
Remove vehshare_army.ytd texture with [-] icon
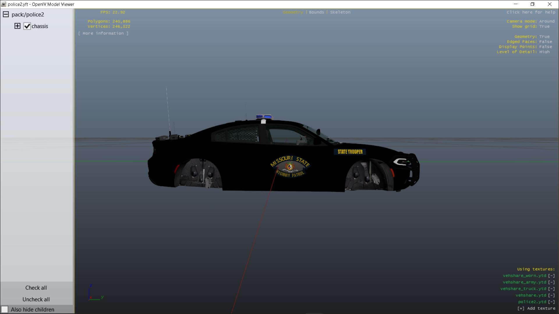[x=551, y=282]
